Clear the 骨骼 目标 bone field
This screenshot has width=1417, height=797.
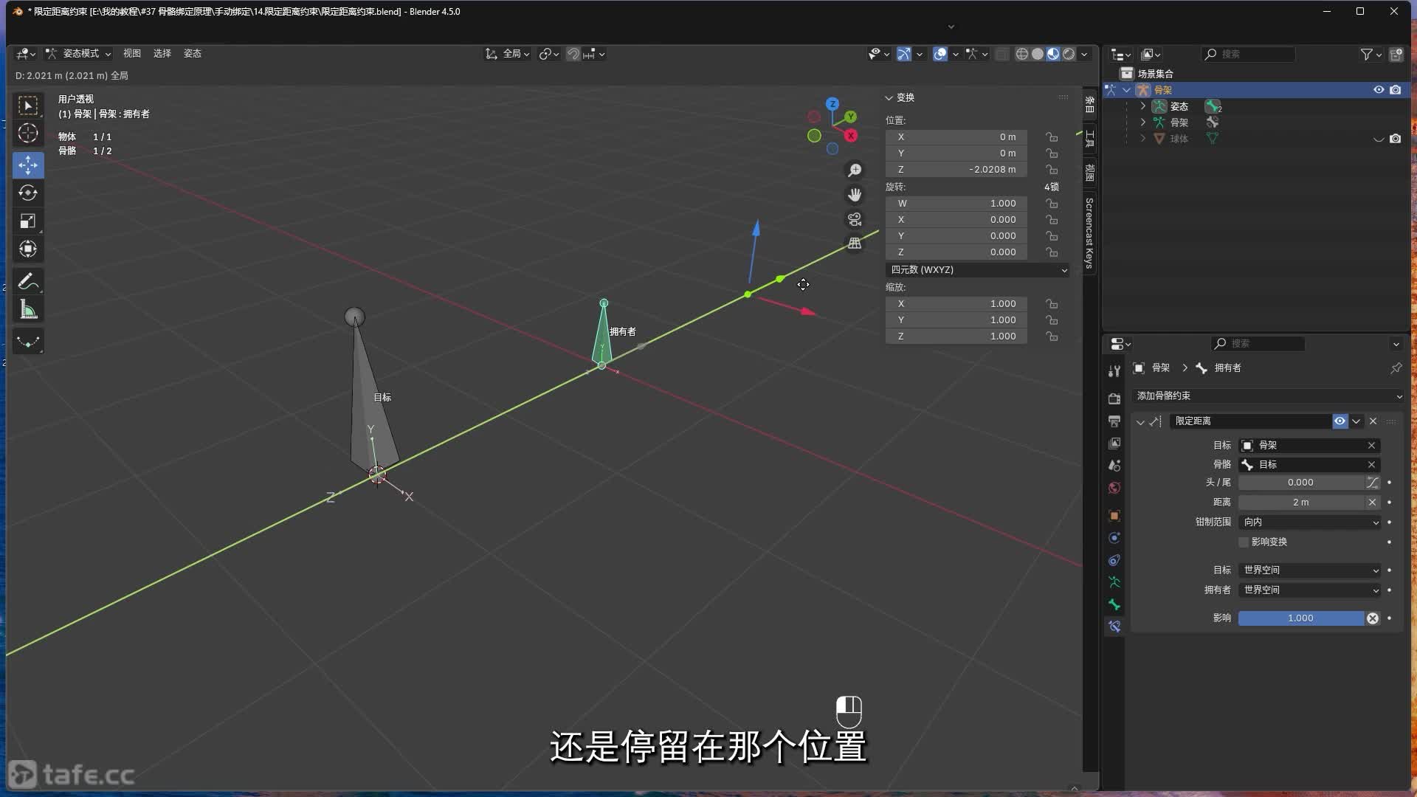pyautogui.click(x=1371, y=465)
